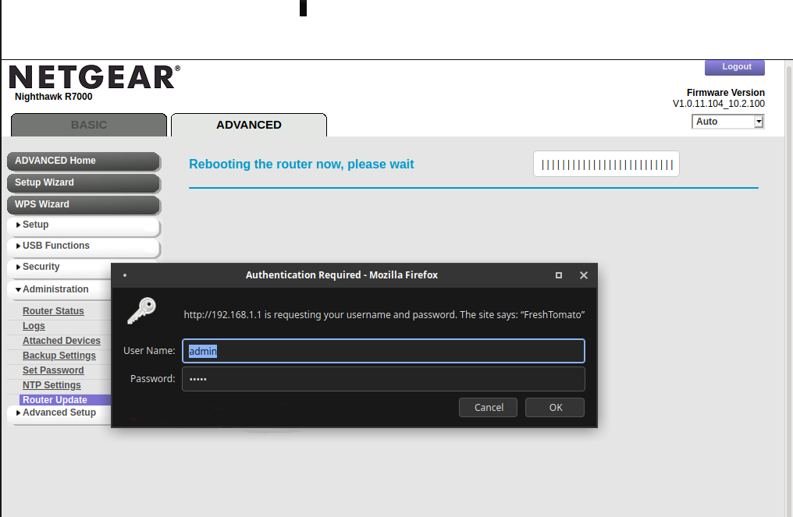Maximize the Authentication Required dialog
This screenshot has width=793, height=517.
click(x=559, y=275)
